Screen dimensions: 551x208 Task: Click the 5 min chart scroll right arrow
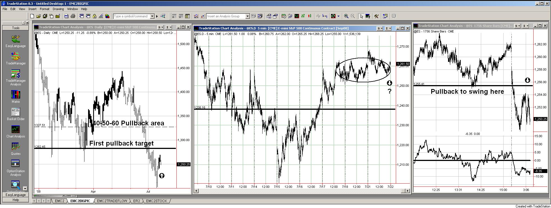(408, 191)
